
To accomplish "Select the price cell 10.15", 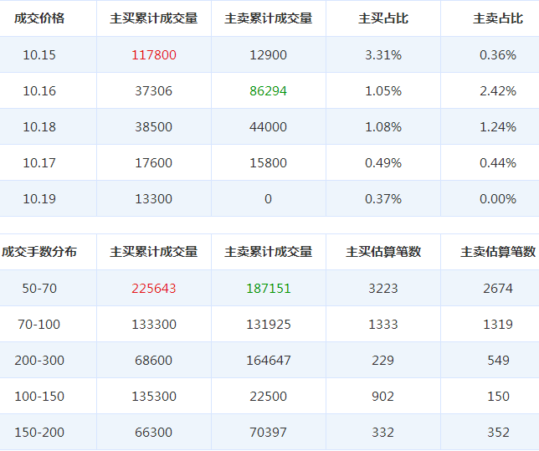I will (x=39, y=55).
